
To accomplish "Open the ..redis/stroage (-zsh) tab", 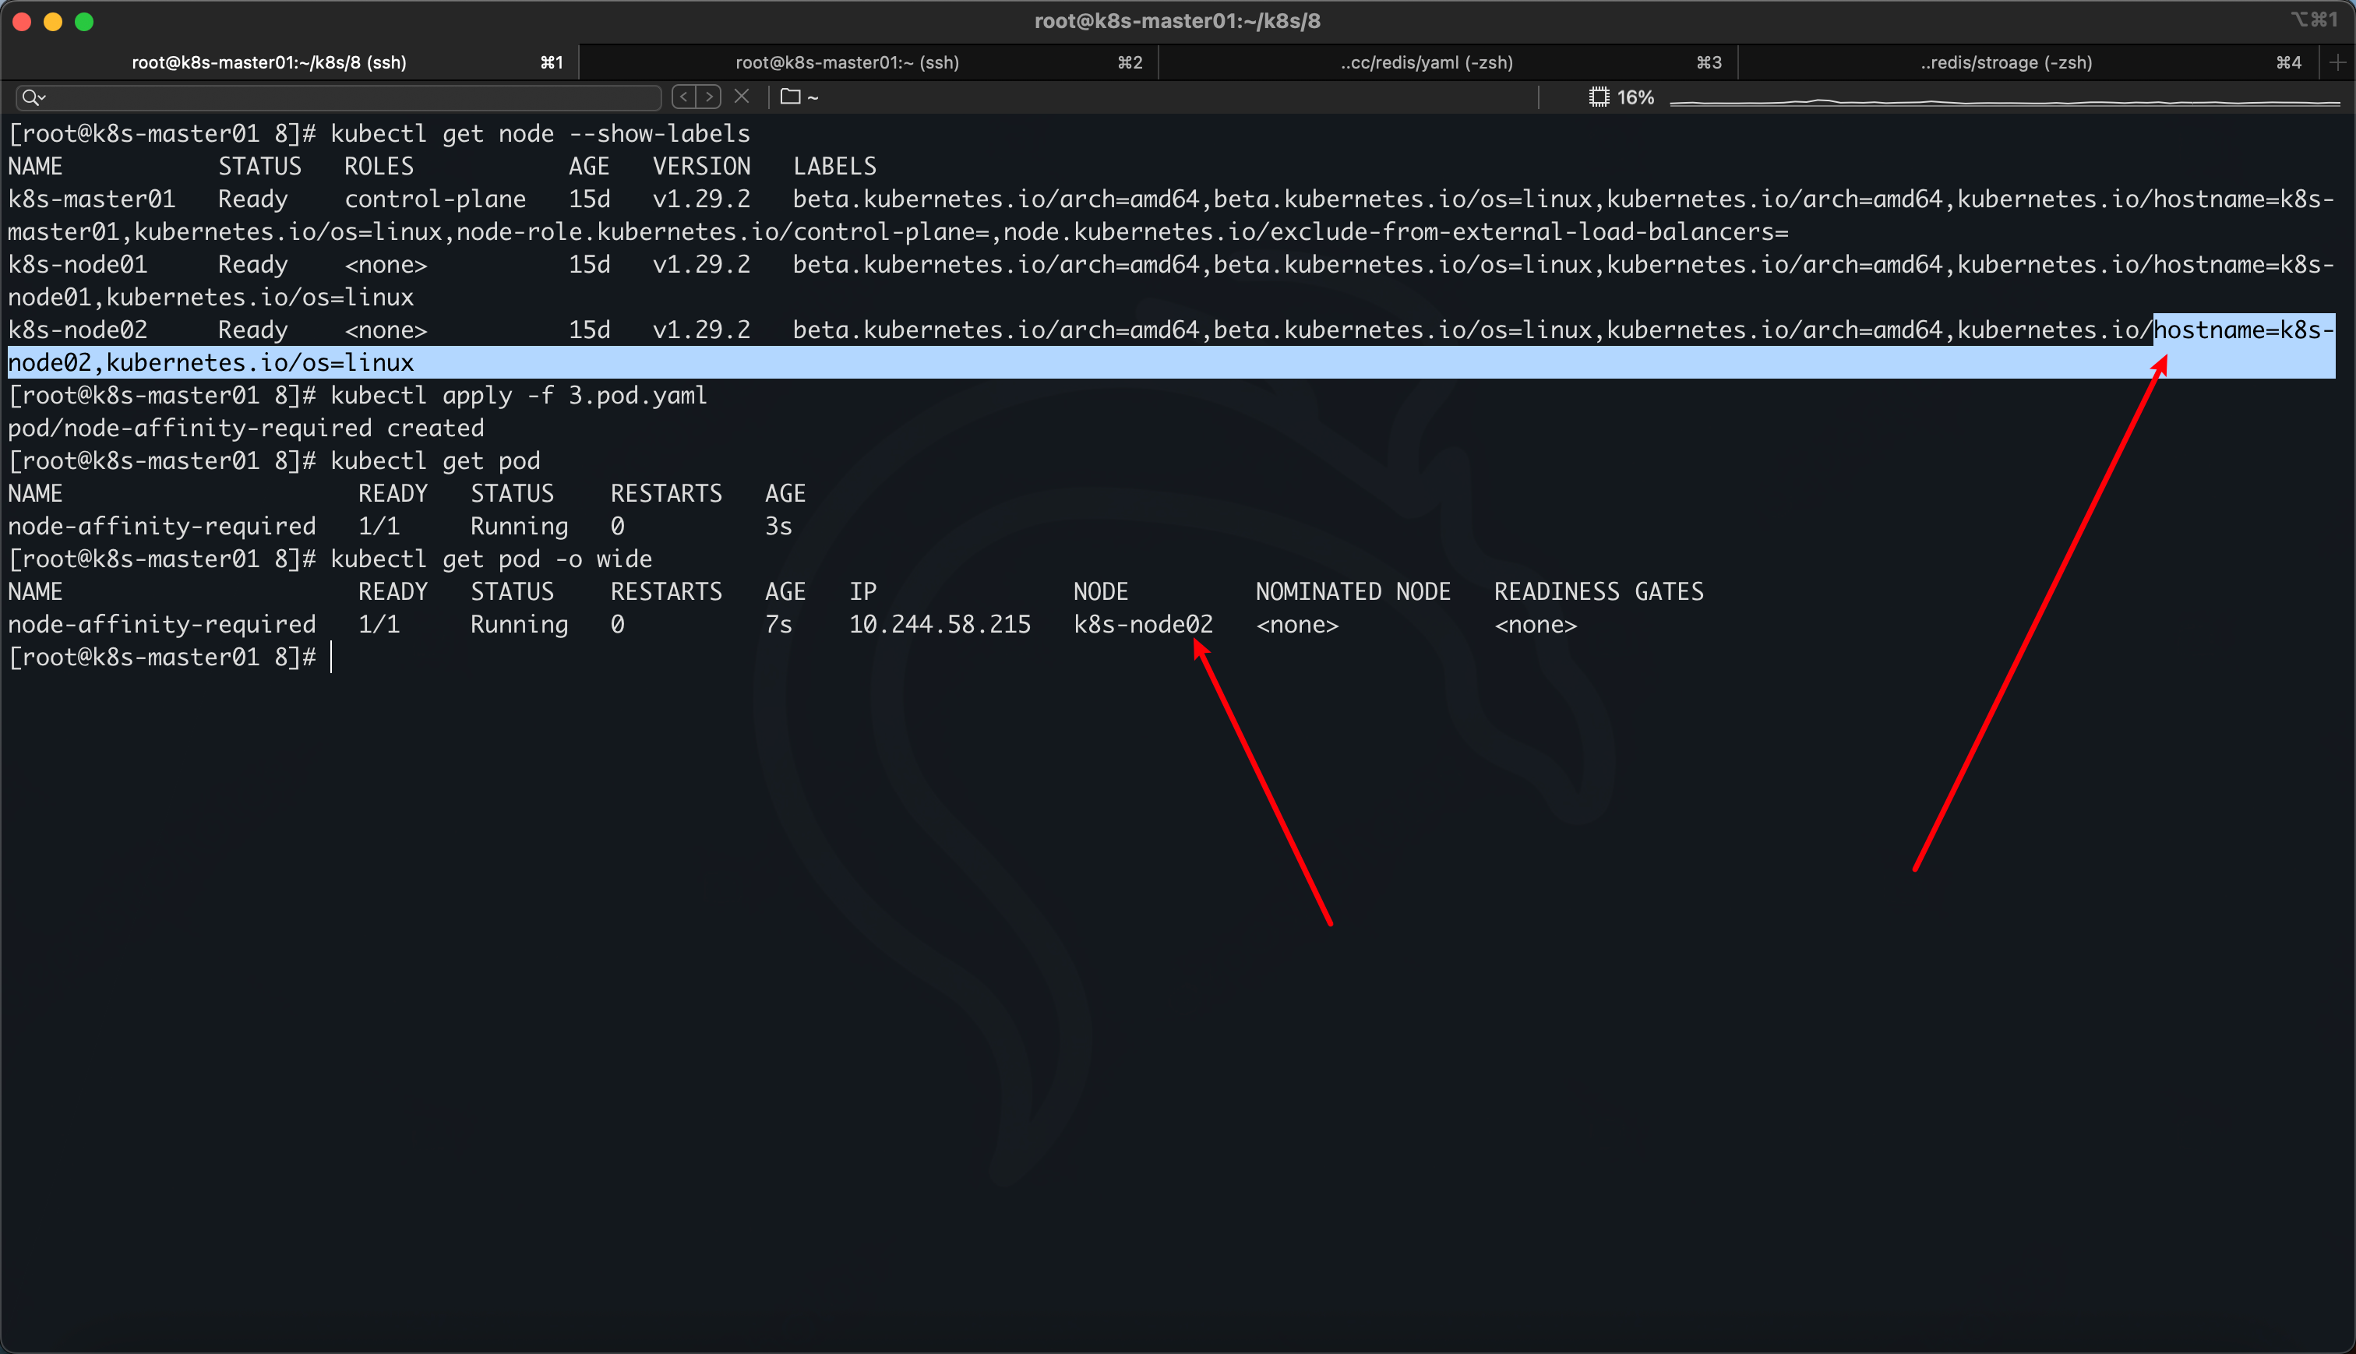I will (x=2005, y=62).
